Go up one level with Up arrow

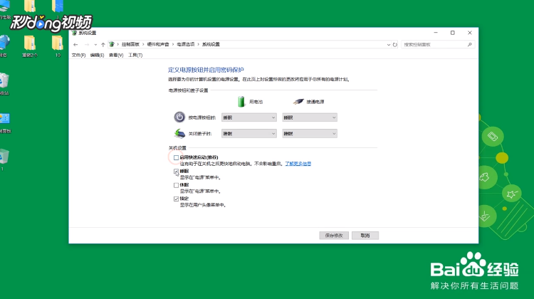(x=103, y=45)
